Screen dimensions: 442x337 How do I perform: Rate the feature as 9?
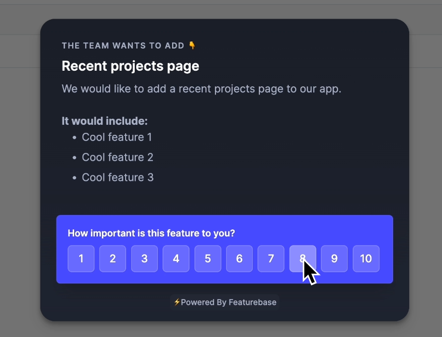335,259
